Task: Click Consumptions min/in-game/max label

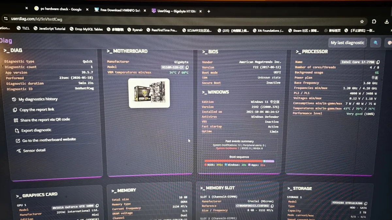Action: 318,103
